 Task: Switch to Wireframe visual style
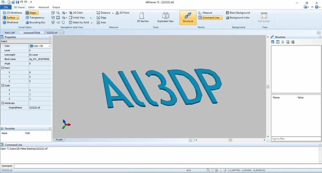[x=10, y=22]
